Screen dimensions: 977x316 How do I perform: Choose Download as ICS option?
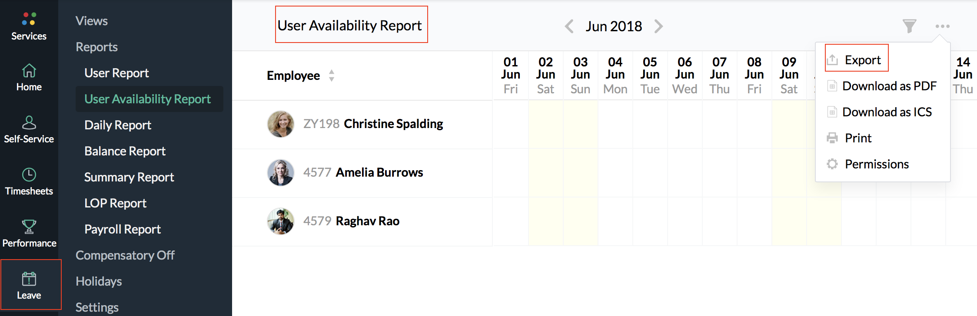[887, 112]
